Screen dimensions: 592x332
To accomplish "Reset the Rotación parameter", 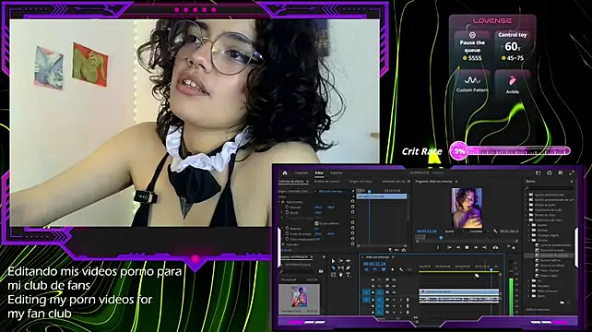I will (x=353, y=228).
